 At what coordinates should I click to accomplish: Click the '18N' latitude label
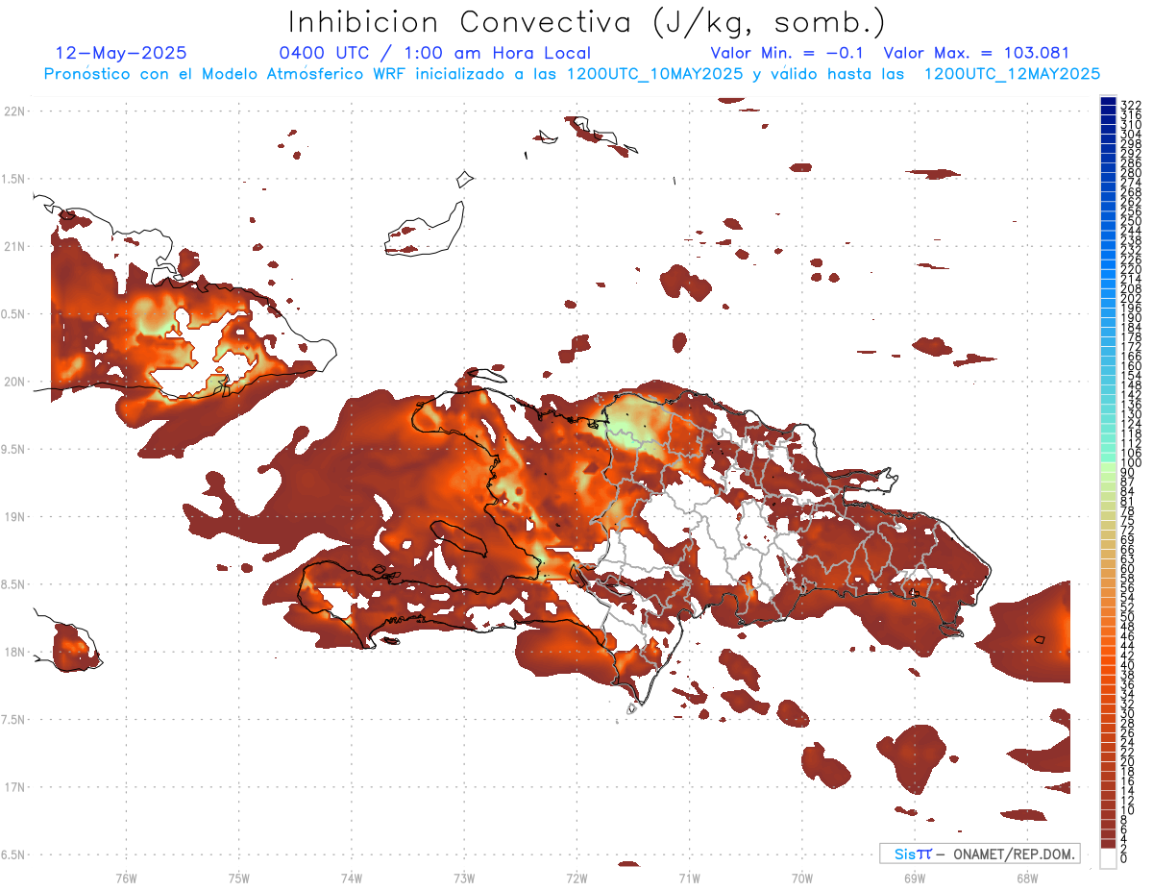click(13, 652)
